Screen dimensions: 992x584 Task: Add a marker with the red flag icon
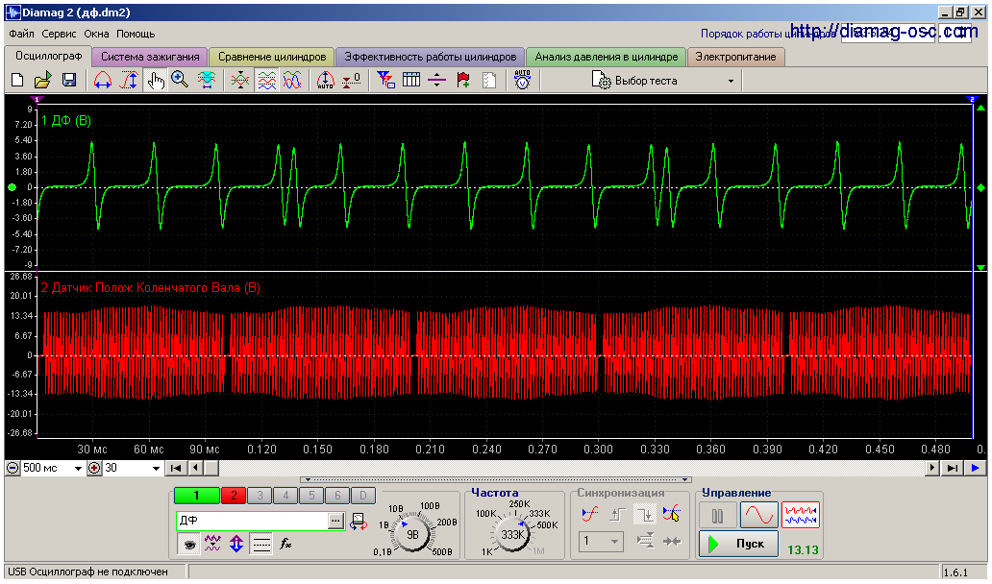tap(463, 81)
